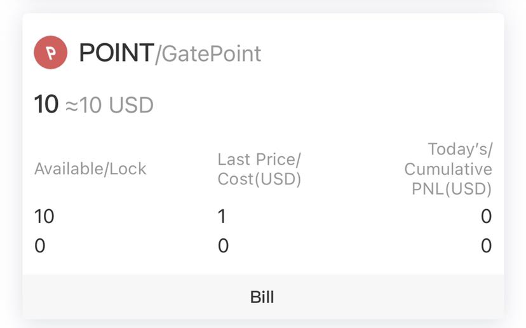Click the Cost(USD) label line
Screen dimensions: 526x328
click(x=259, y=179)
